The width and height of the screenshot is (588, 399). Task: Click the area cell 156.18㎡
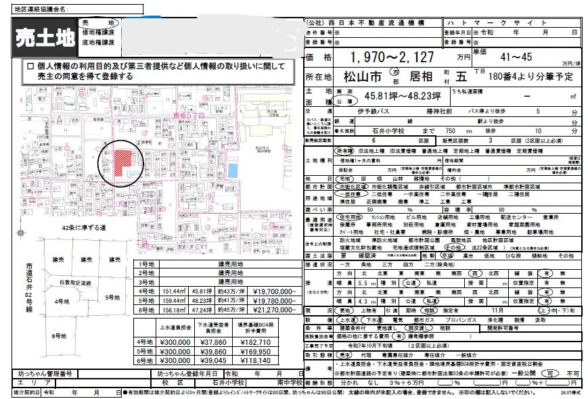[175, 310]
